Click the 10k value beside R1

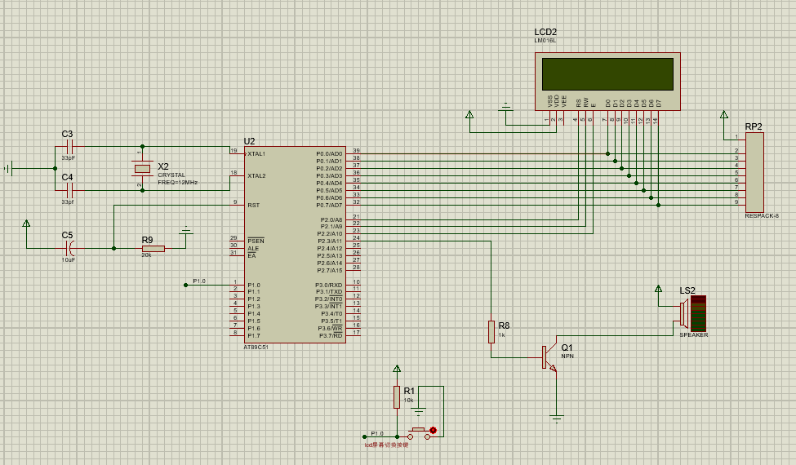(408, 401)
